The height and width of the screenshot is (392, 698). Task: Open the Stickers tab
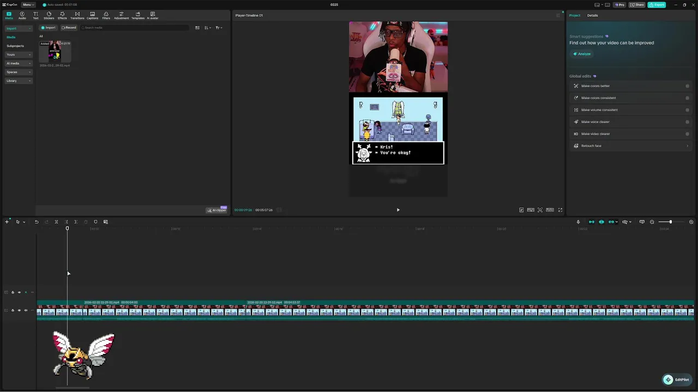pos(49,15)
